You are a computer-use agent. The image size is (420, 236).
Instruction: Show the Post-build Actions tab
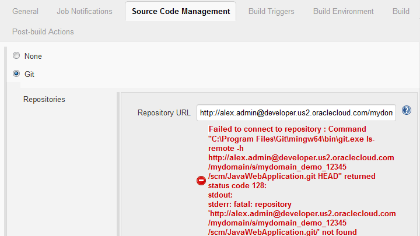click(x=43, y=31)
